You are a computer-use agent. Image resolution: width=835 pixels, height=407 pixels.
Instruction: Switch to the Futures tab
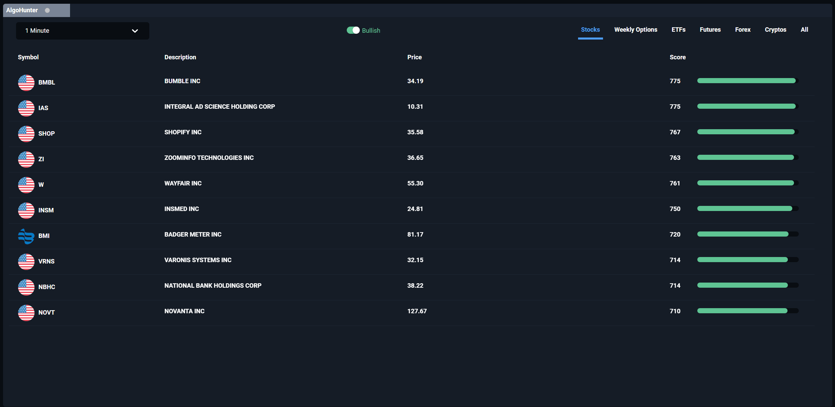click(x=710, y=30)
